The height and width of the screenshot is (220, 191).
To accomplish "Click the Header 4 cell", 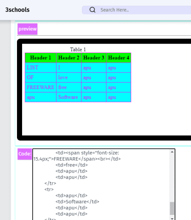I will pos(118,58).
